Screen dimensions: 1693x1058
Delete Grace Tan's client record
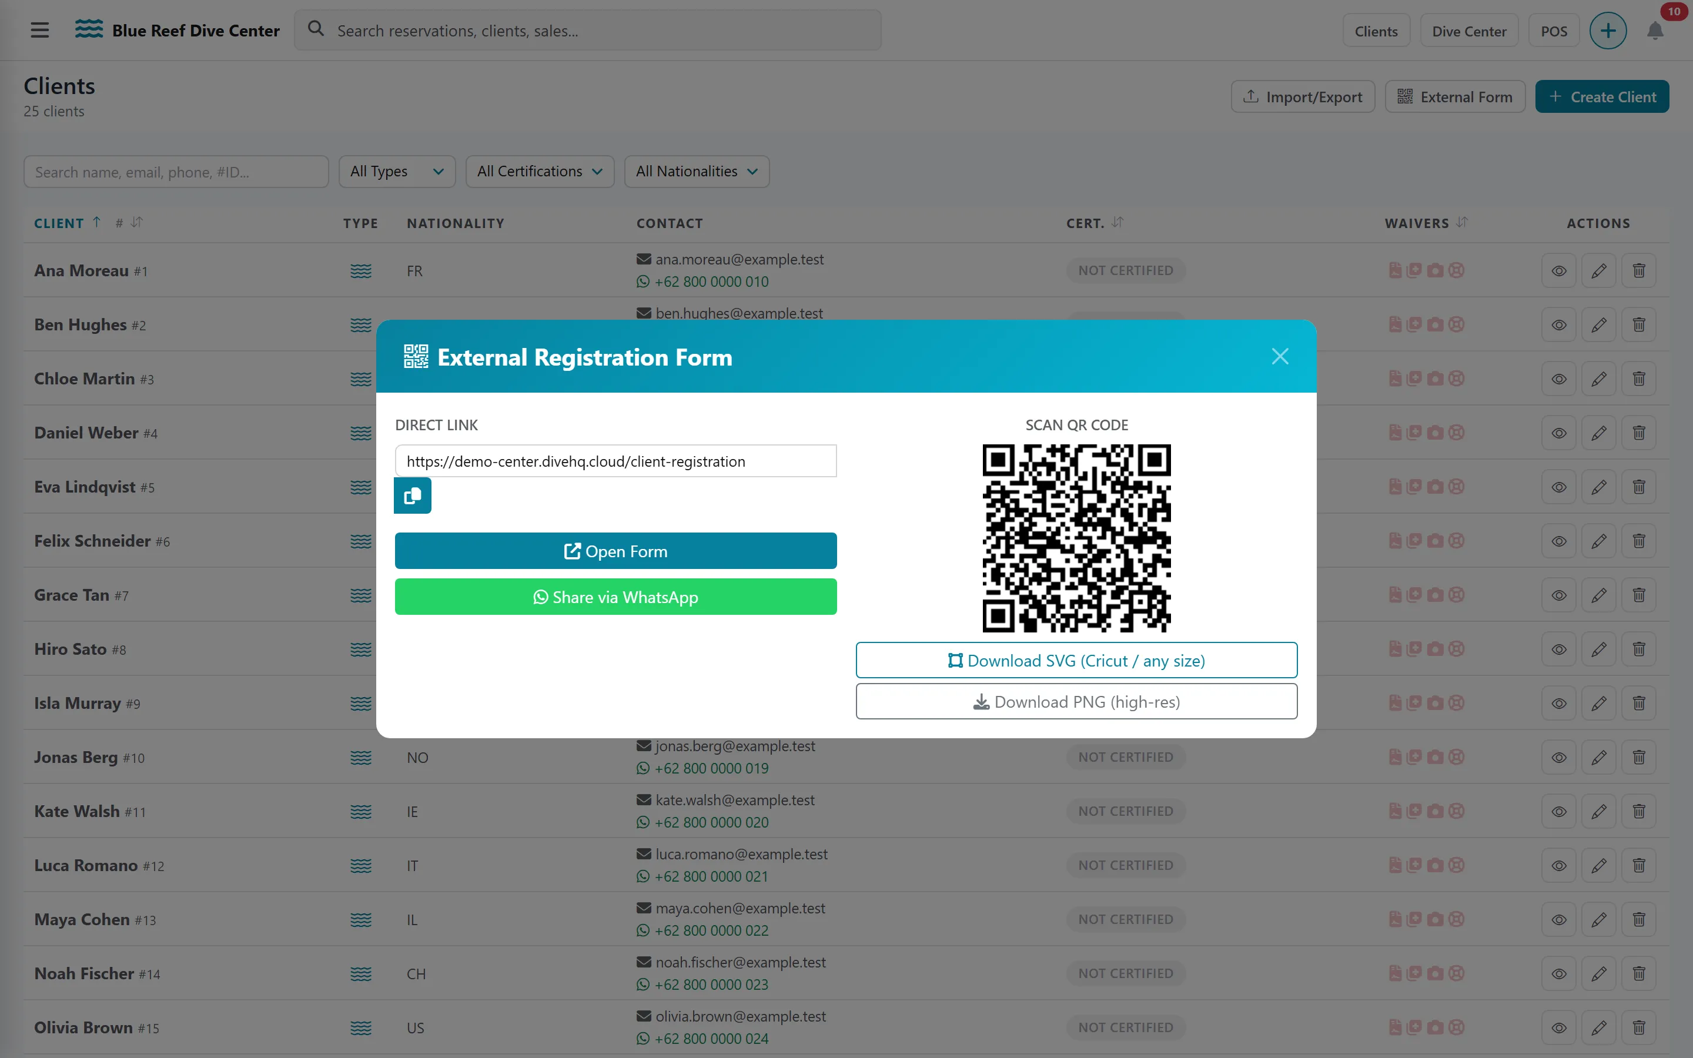(1638, 595)
